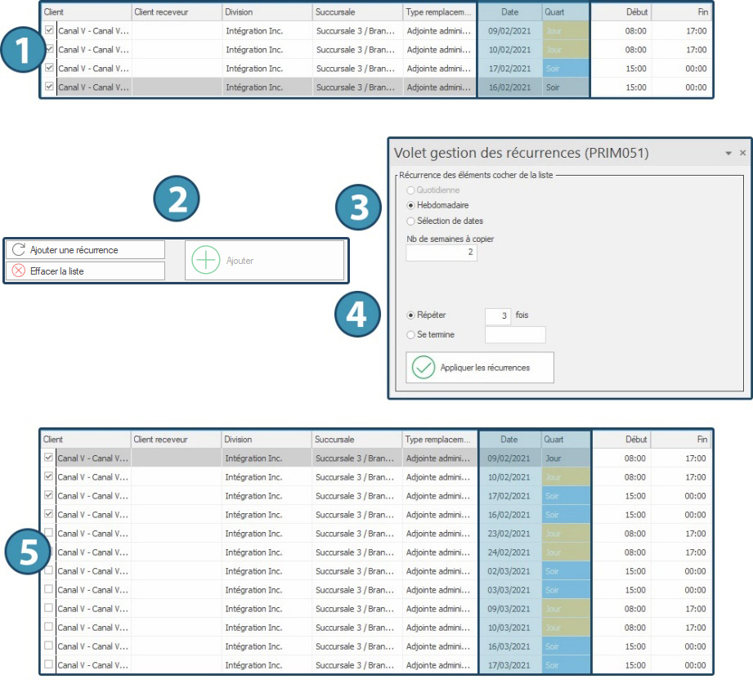Click the circular arrow icon on Ajouter une récurrence
Viewport: 753px width, 684px height.
[19, 250]
